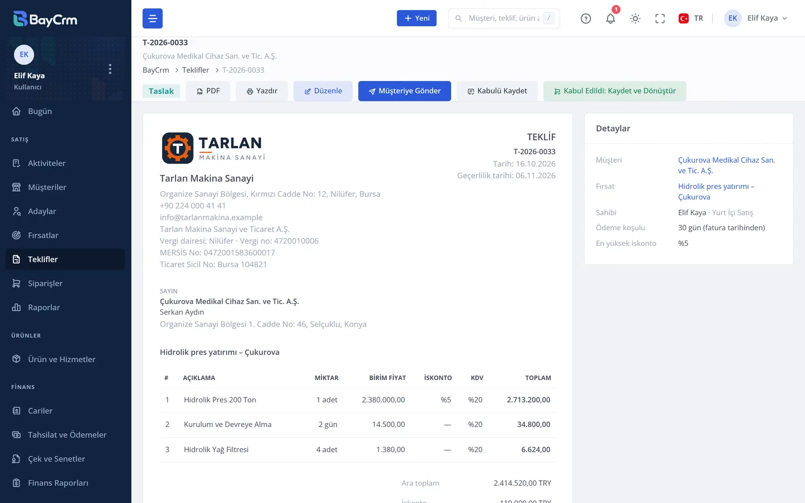The image size is (805, 503).
Task: Open Tahsilat ve Ödemeler from the sidebar
Action: point(65,435)
